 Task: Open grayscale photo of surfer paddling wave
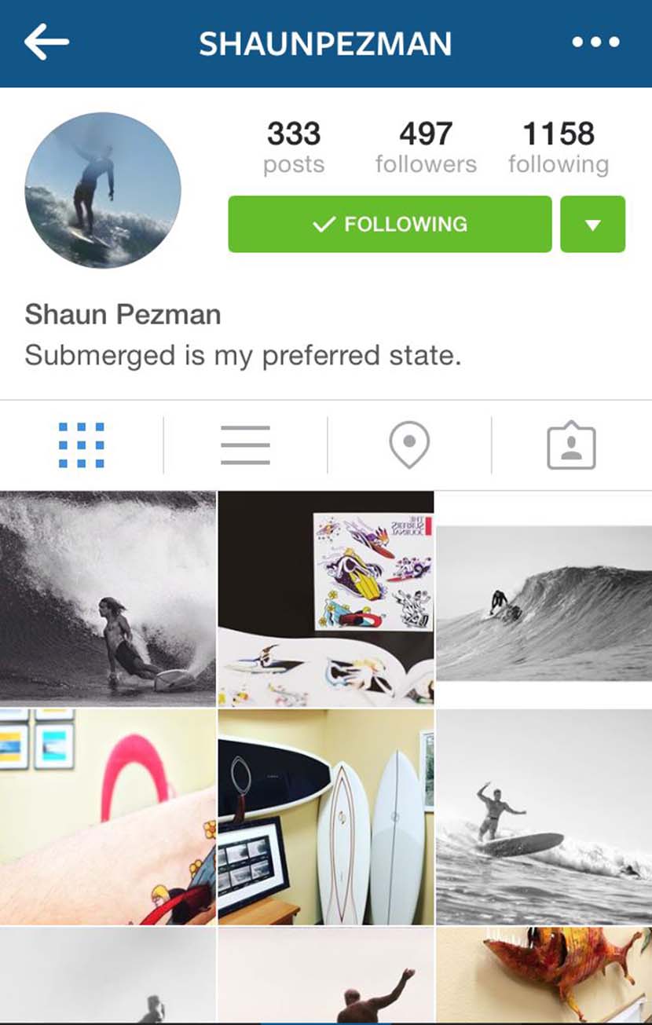pos(544,599)
